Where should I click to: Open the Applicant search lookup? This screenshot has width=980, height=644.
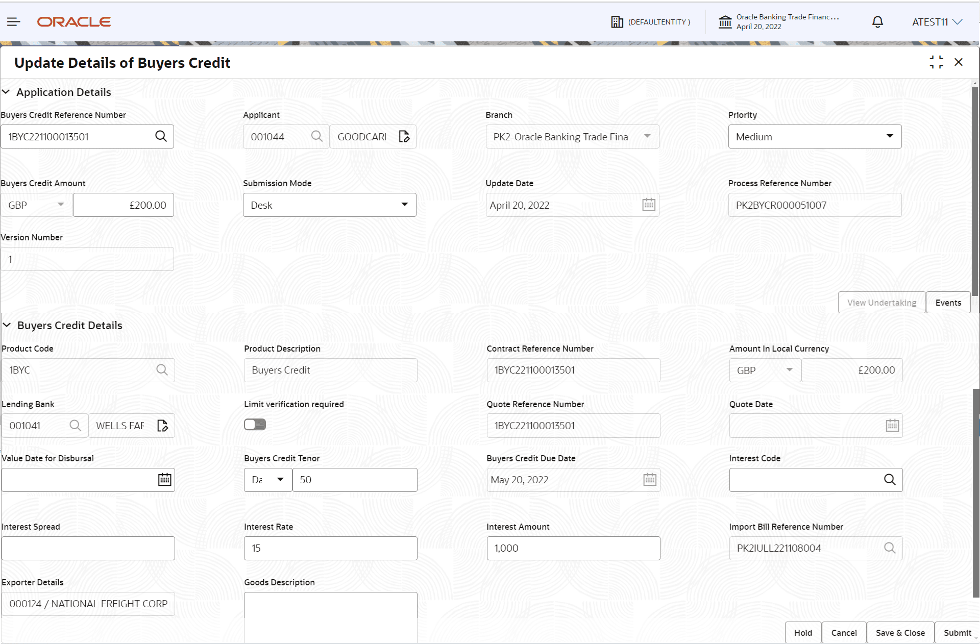pyautogui.click(x=316, y=136)
